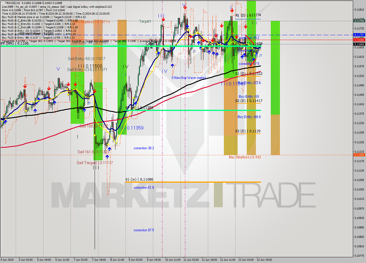Click the 'Buy Stoploss | 0.112' label
This screenshot has width=366, height=263.
[x=245, y=157]
